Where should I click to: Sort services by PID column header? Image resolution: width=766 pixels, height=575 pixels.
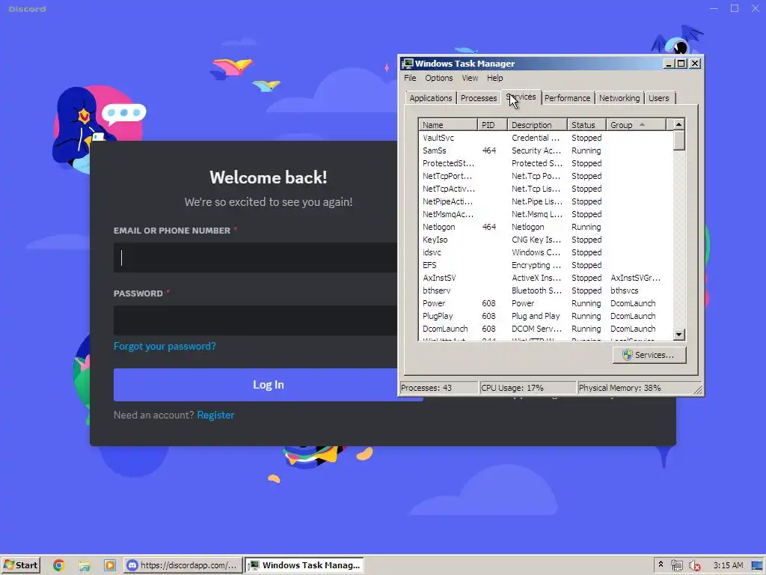[x=492, y=125]
